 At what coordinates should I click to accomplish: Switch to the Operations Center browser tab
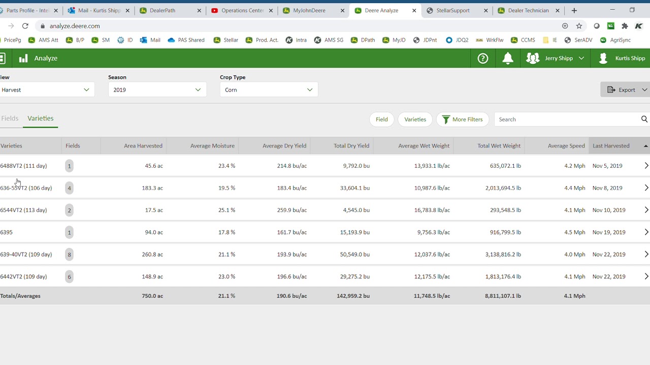[x=241, y=10]
